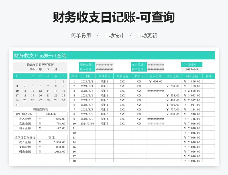Screen dimensions: 228x175
Task: Click sequence number 18 in the table
Action: 74,161
